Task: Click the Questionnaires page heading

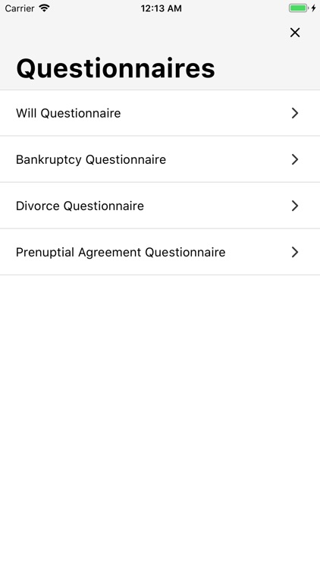Action: point(116,68)
